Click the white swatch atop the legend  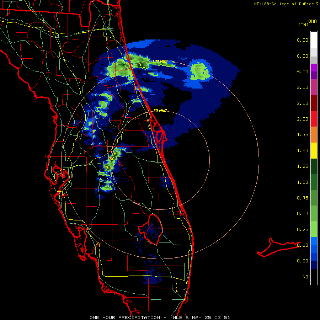click(314, 40)
